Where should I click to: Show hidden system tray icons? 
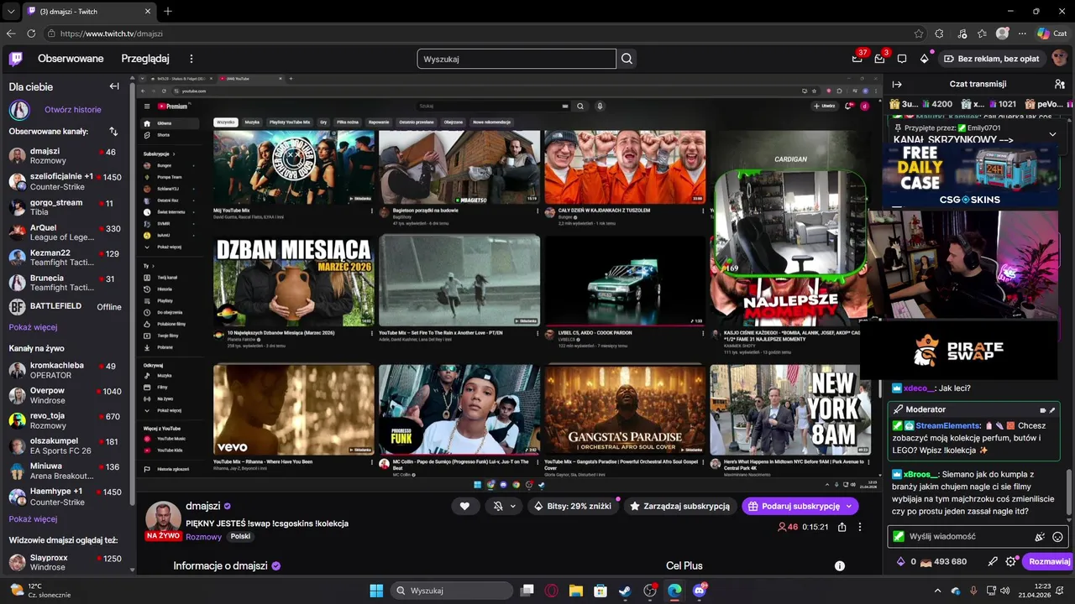click(x=938, y=591)
